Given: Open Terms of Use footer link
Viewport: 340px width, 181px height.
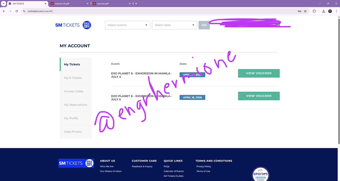Looking at the screenshot, I should click(203, 171).
